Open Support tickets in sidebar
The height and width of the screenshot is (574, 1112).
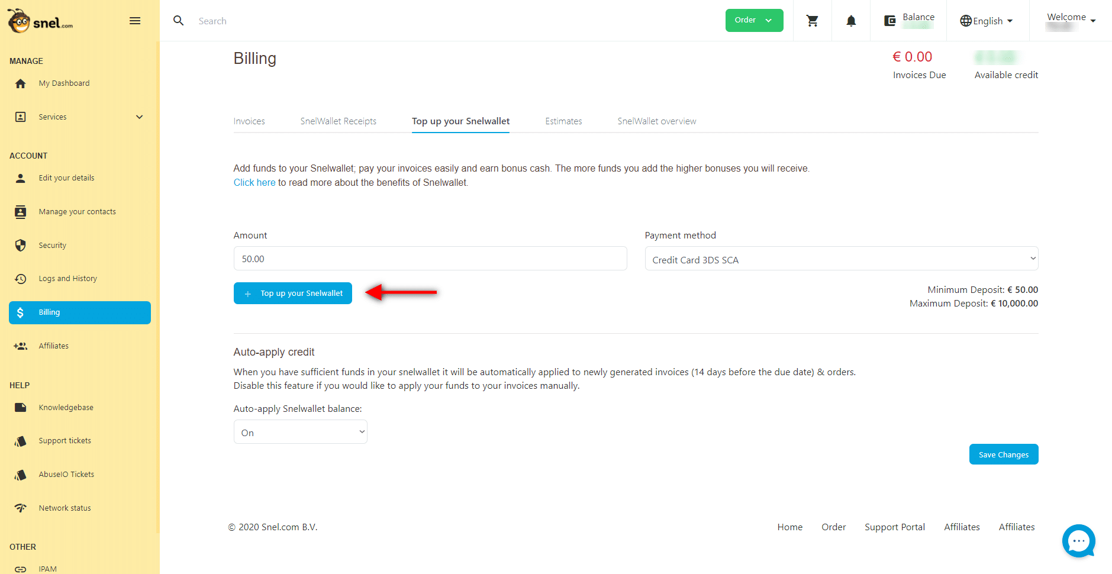[x=65, y=441]
